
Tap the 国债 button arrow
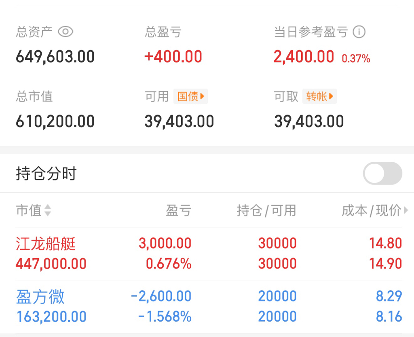[202, 96]
